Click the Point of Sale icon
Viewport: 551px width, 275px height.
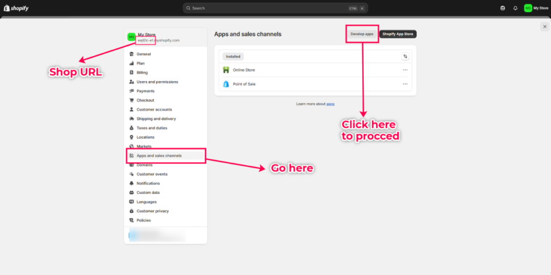tap(226, 84)
